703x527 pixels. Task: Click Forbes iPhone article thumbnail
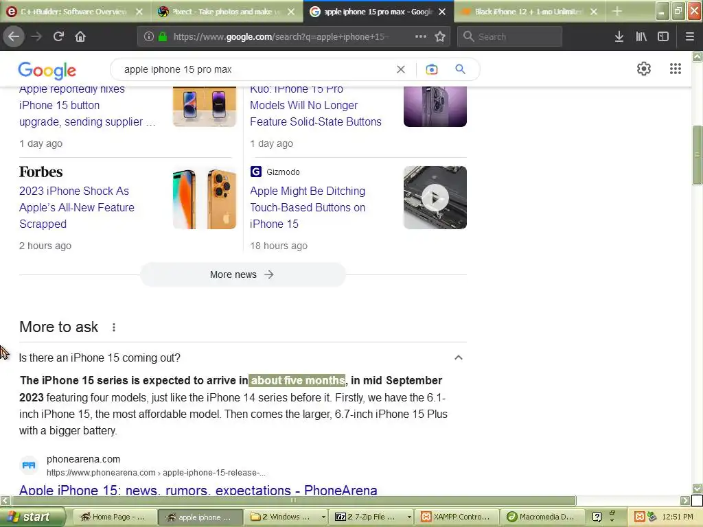click(205, 198)
